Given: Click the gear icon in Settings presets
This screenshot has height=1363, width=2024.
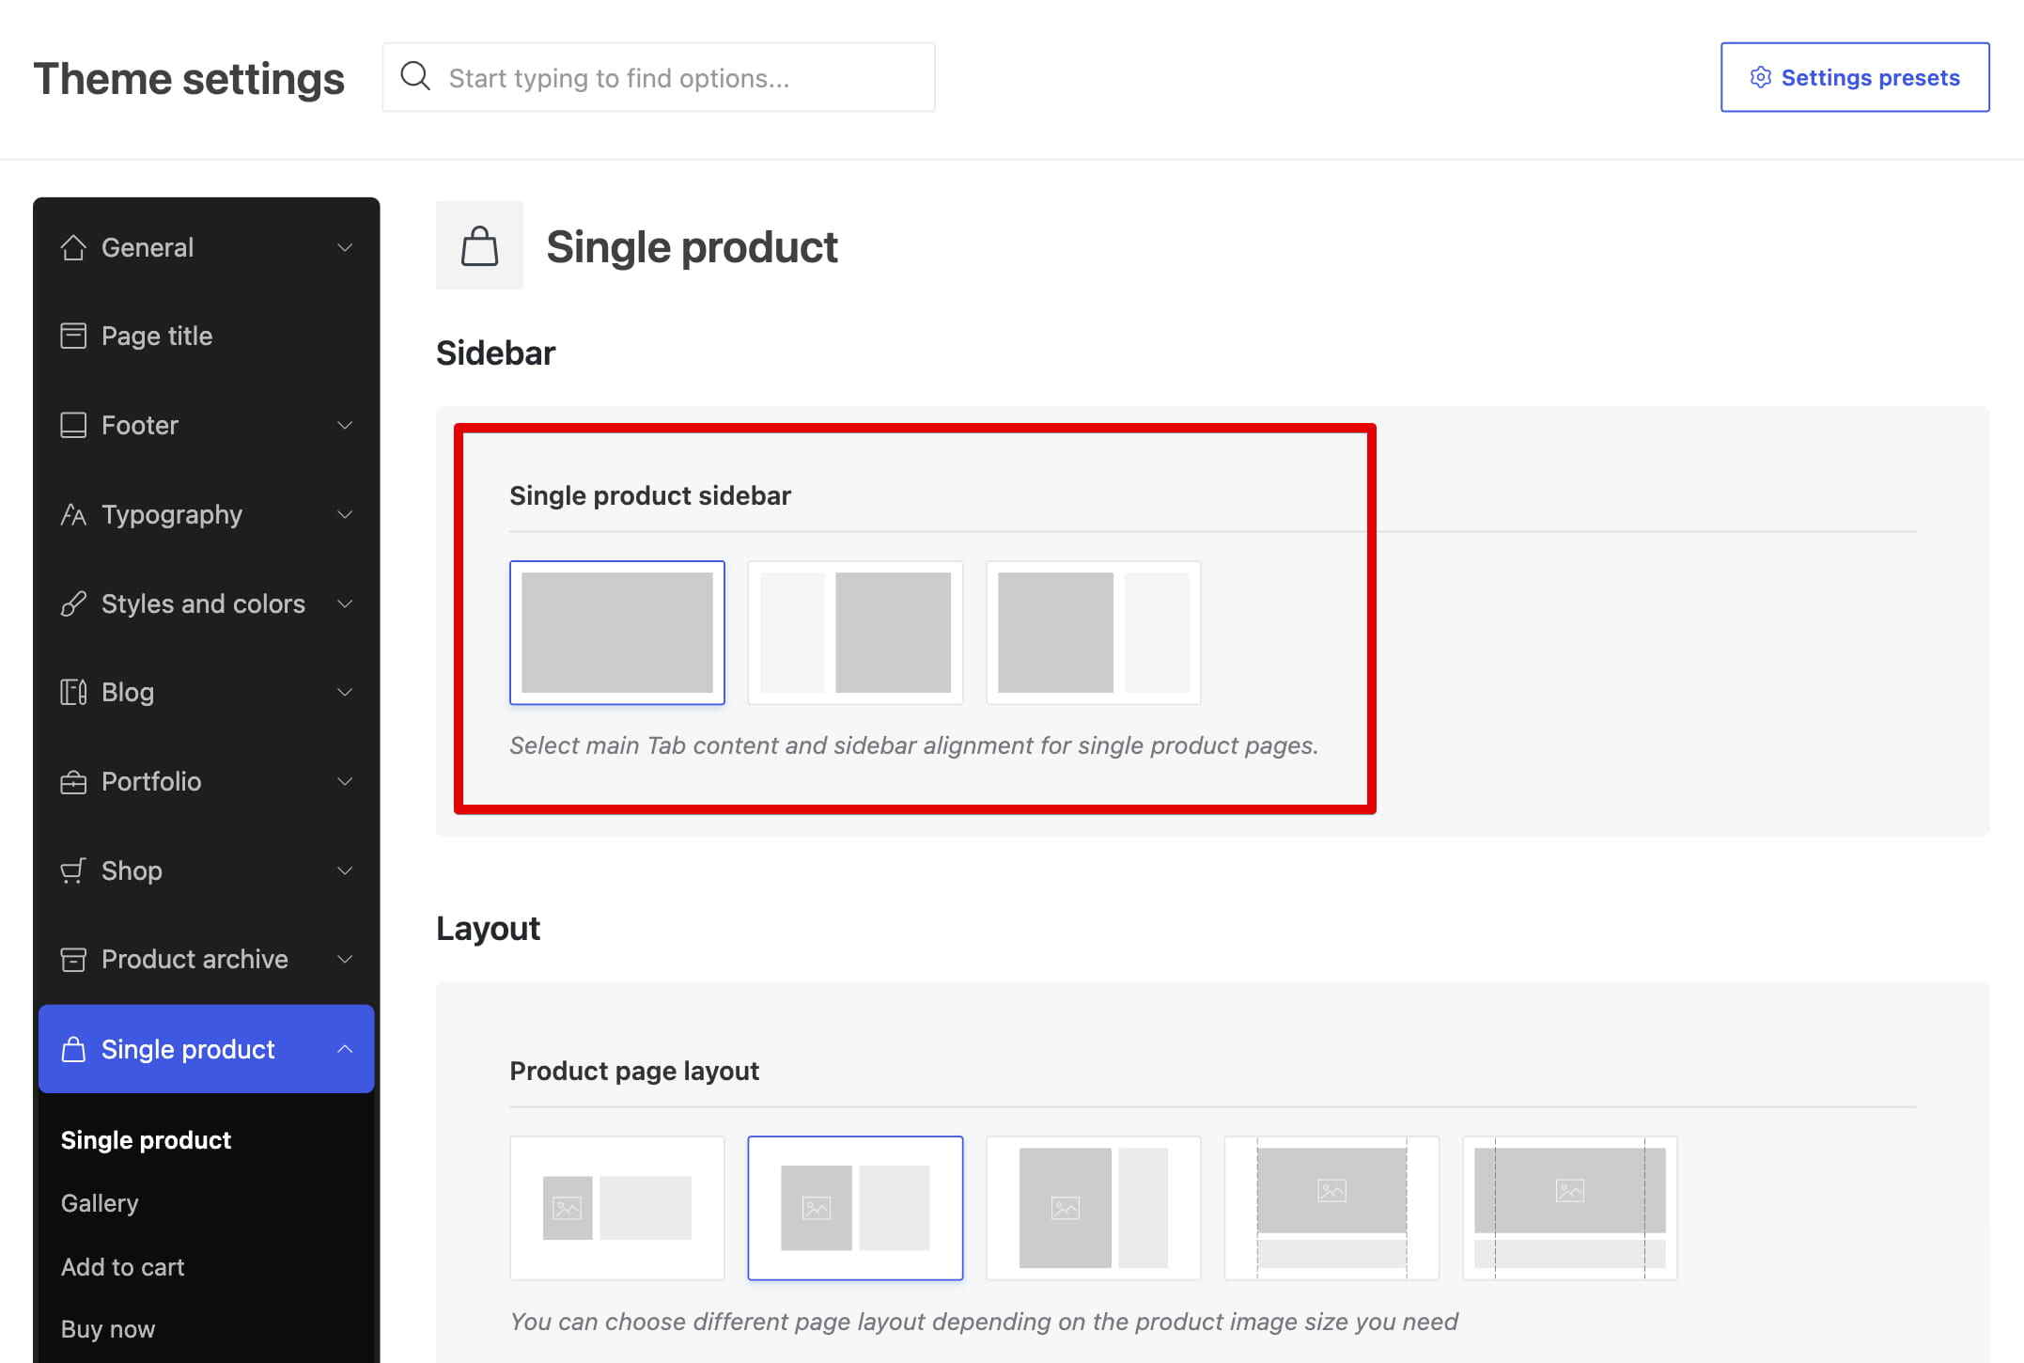Looking at the screenshot, I should (x=1760, y=77).
